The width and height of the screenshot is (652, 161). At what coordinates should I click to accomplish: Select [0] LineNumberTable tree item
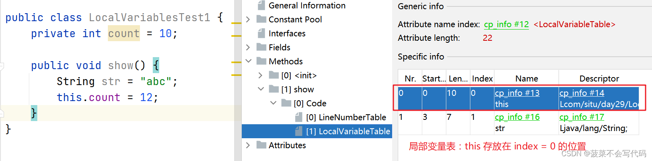346,117
